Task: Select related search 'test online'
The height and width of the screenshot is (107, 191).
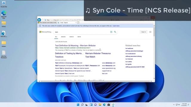Action: tap(129, 62)
